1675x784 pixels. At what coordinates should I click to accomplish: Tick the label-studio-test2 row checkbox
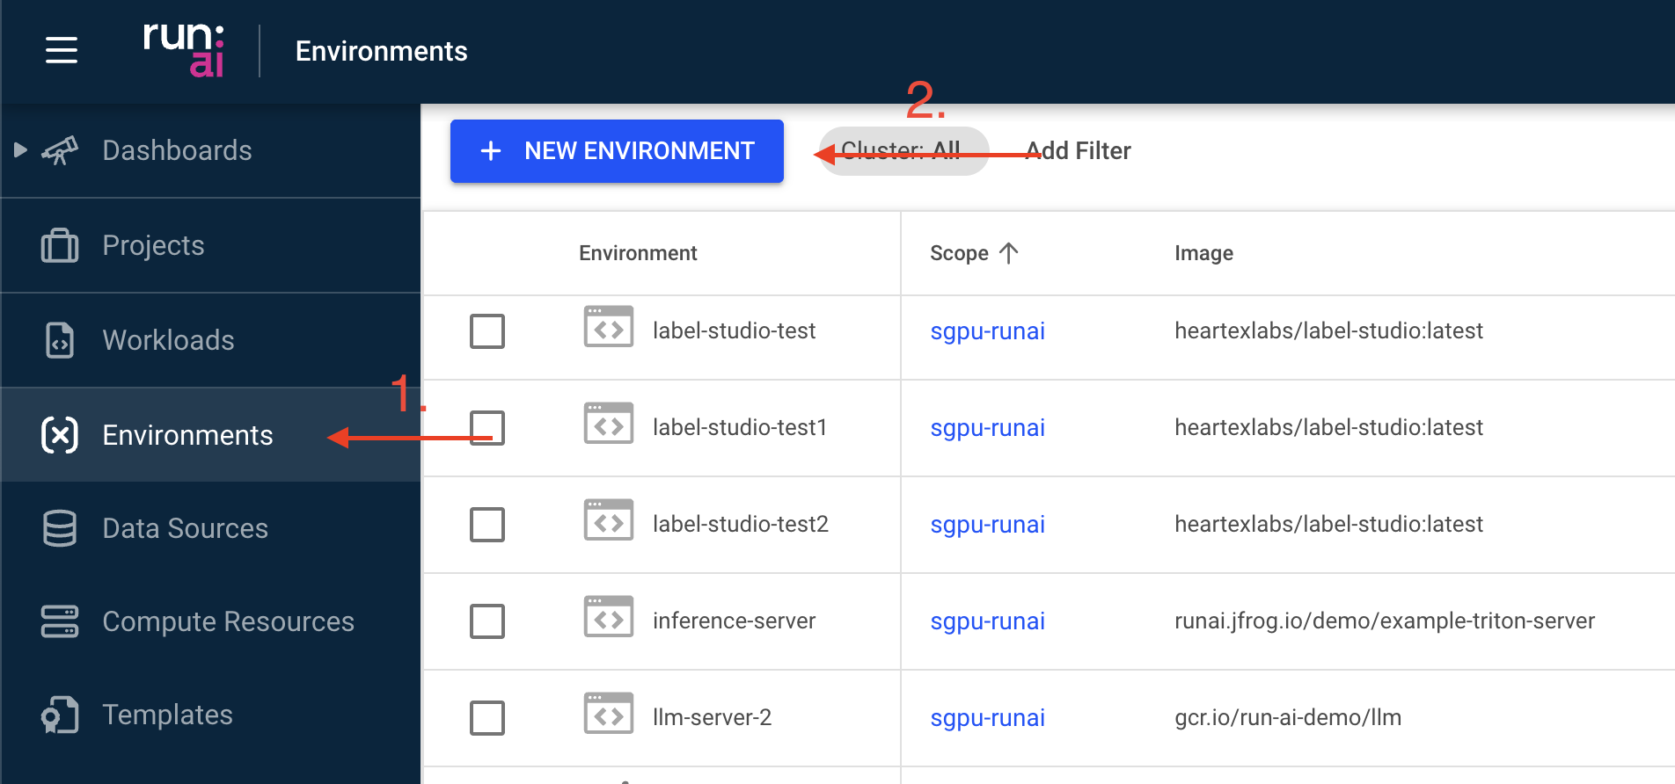point(487,525)
